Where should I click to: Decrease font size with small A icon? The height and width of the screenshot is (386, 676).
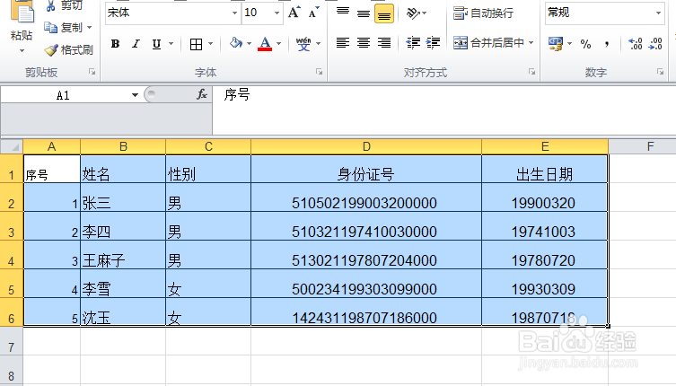313,13
